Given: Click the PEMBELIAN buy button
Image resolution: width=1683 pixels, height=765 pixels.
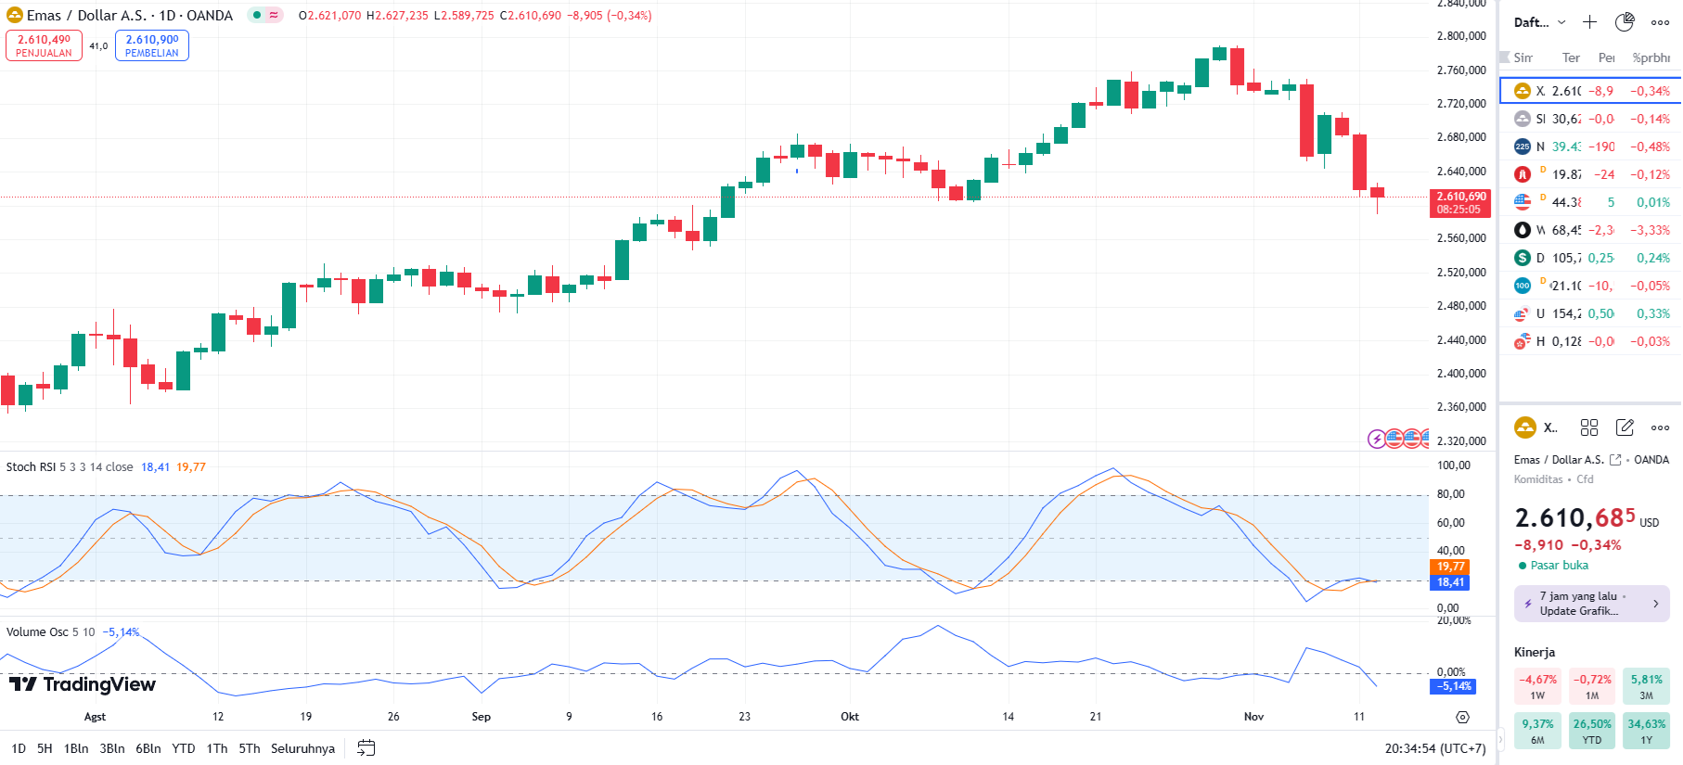Looking at the screenshot, I should [x=152, y=45].
